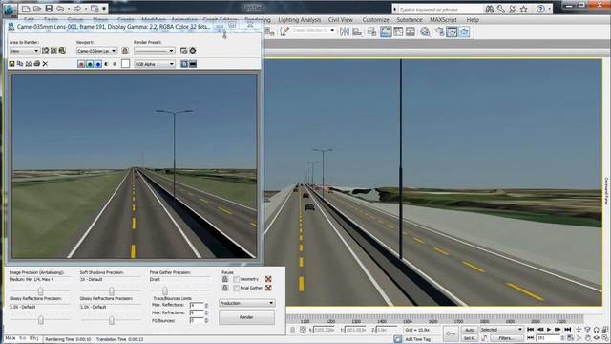Click Max. Refractions value field

pos(197,312)
